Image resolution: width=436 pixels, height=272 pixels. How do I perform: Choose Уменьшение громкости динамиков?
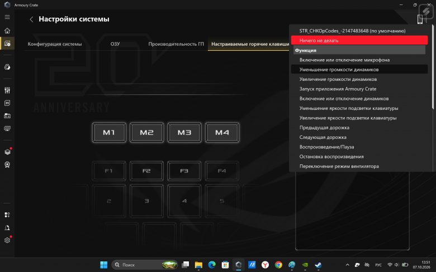coord(359,69)
